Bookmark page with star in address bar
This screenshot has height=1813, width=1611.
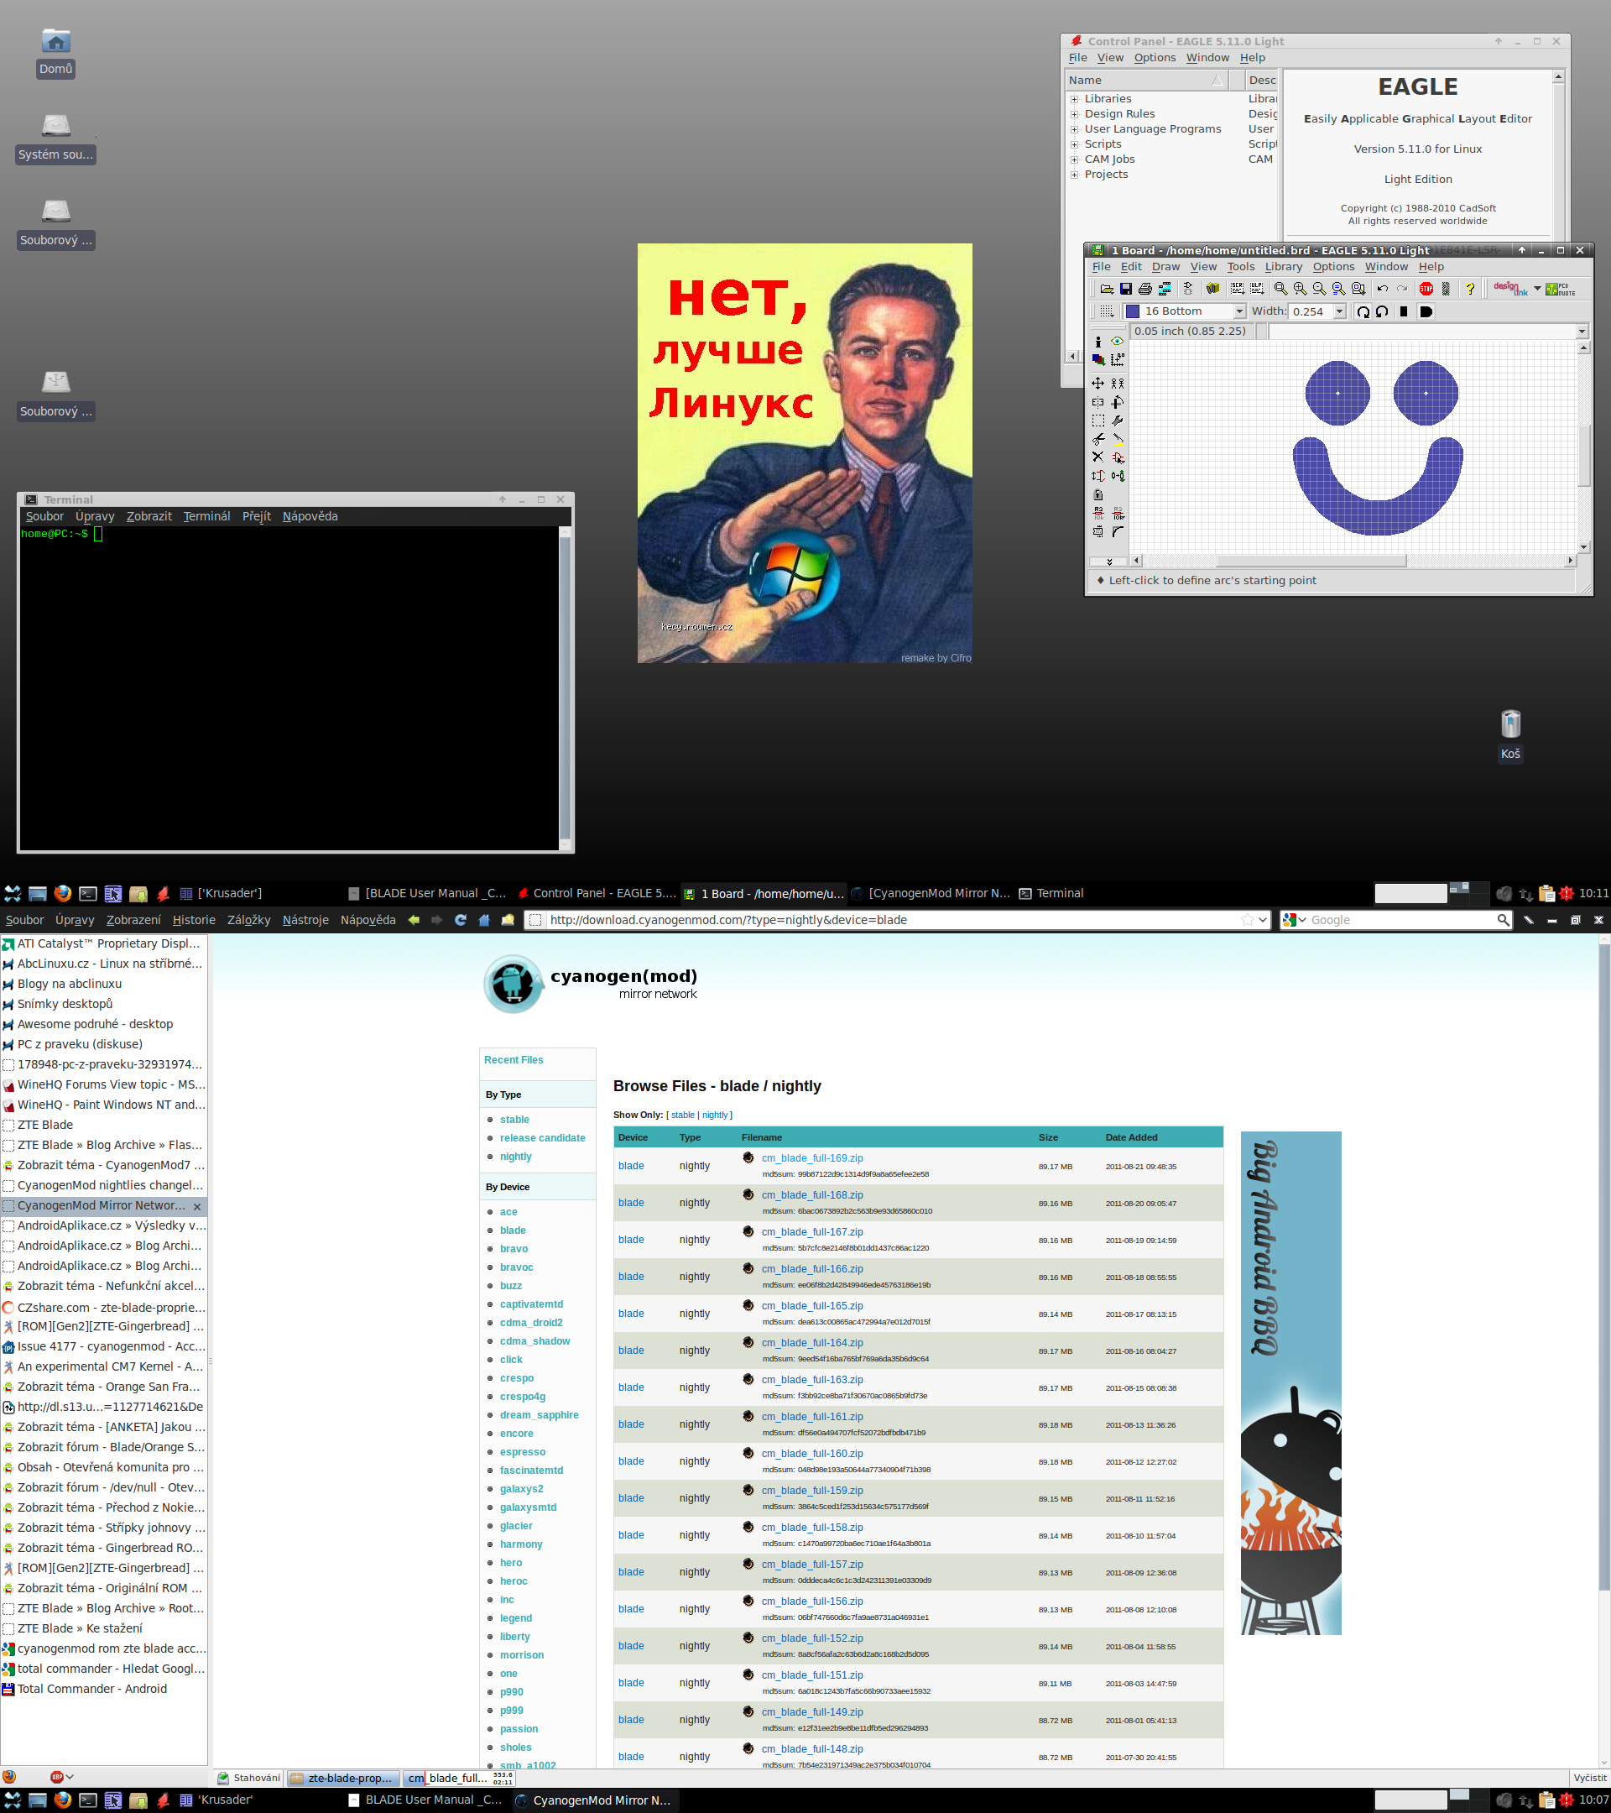(1248, 920)
